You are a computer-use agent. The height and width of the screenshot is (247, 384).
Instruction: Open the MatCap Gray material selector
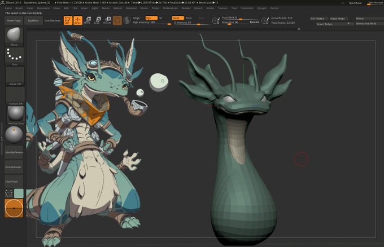pos(16,115)
